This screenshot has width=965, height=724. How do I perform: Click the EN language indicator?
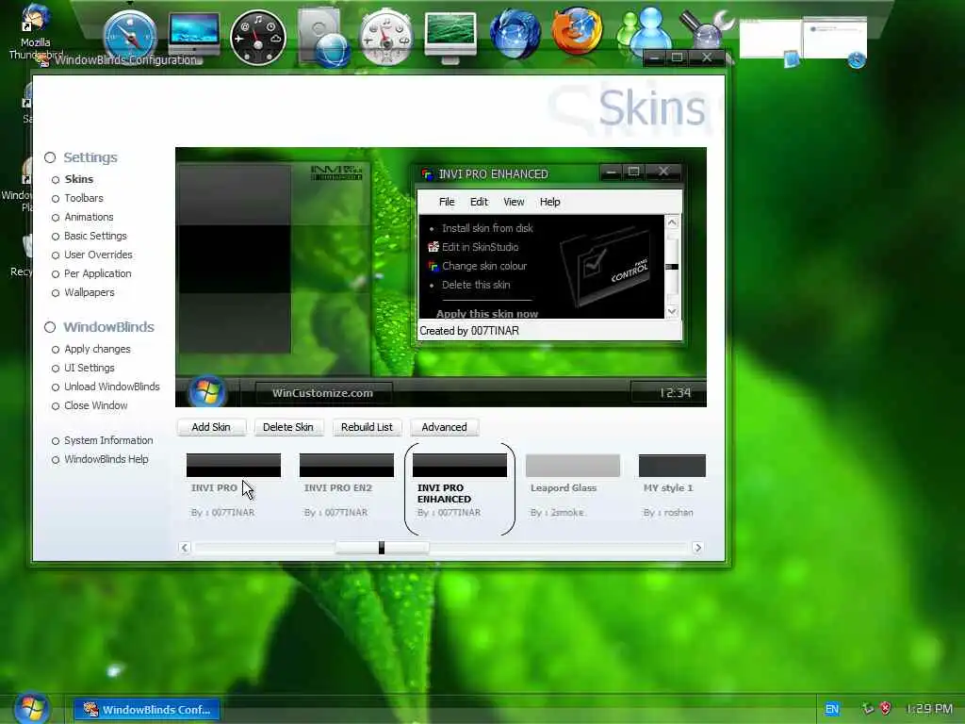[x=832, y=709]
